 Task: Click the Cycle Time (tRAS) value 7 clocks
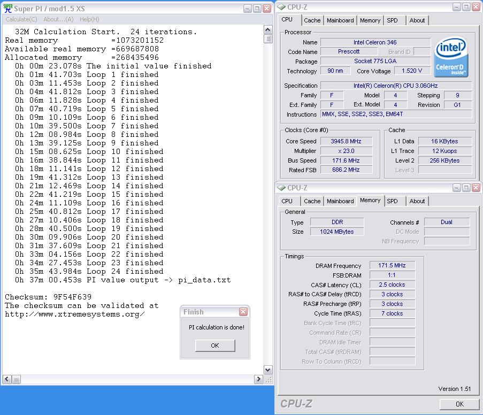click(x=392, y=313)
